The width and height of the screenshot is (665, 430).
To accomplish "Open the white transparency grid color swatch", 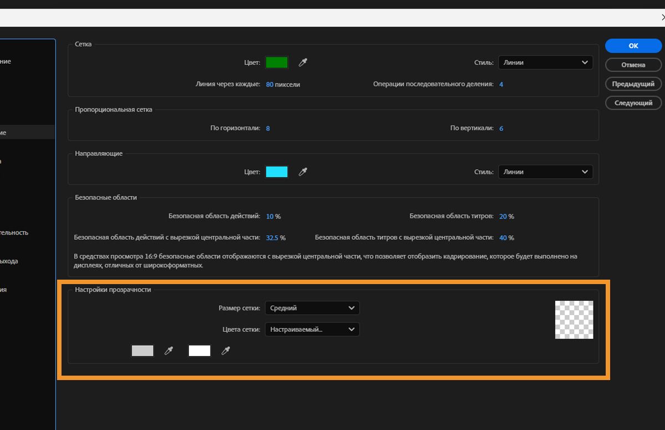I will click(x=199, y=351).
